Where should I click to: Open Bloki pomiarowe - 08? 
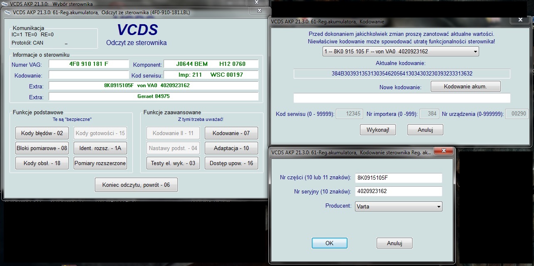[42, 148]
